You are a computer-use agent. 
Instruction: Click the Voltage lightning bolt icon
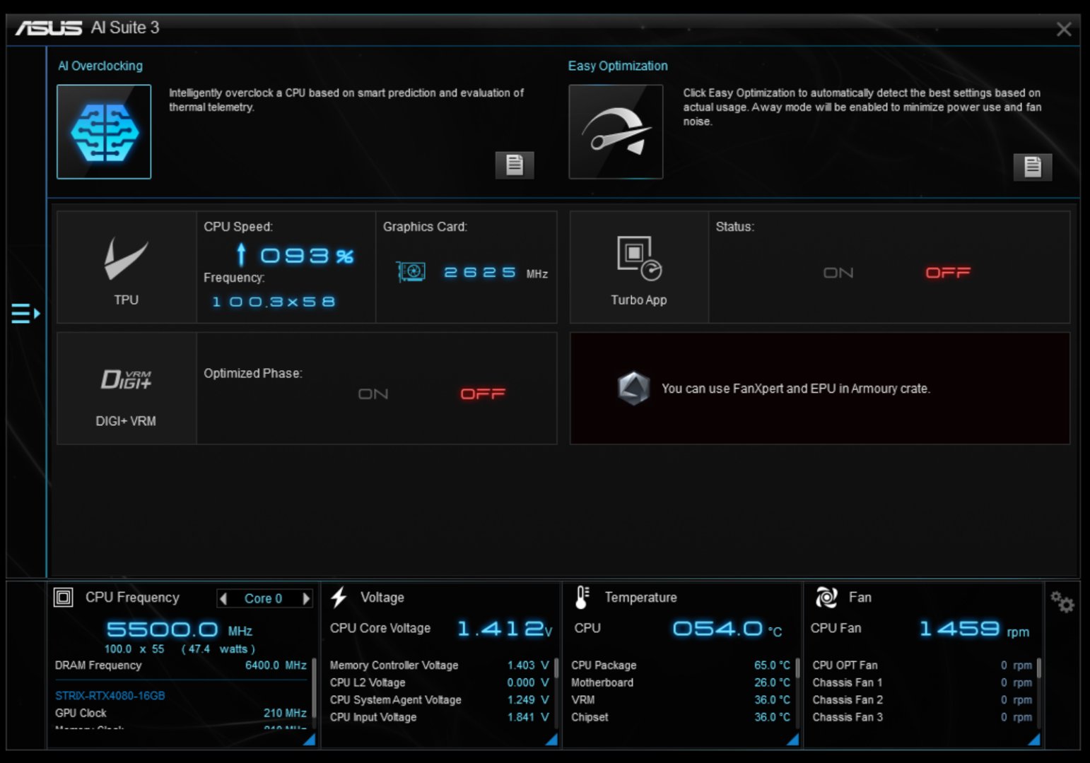[x=339, y=598]
